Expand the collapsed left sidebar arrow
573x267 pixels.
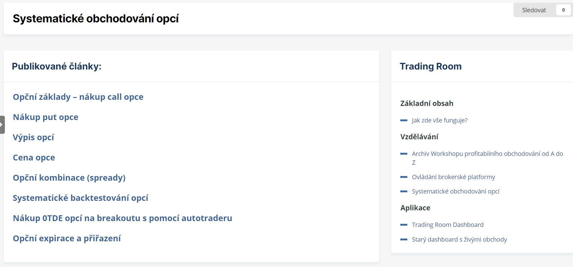pos(2,125)
